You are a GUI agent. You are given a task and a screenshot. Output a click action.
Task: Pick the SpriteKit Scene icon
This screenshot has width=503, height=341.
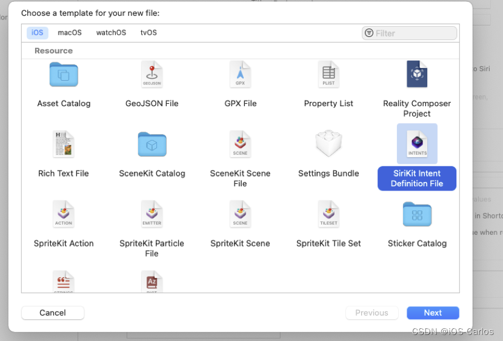coord(240,214)
